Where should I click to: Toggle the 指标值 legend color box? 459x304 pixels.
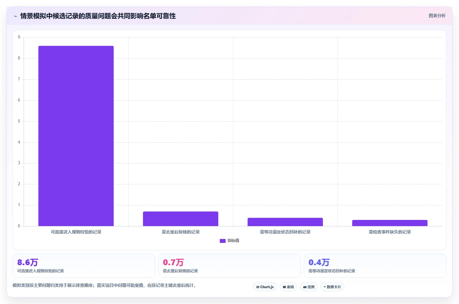223,241
